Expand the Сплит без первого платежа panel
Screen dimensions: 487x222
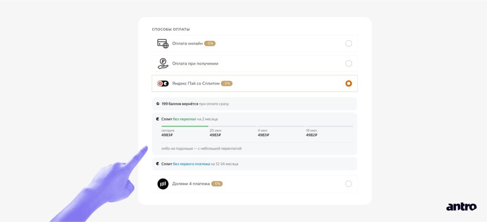coord(254,164)
